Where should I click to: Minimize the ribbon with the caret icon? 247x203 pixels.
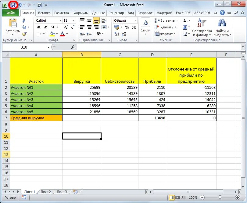coord(216,13)
